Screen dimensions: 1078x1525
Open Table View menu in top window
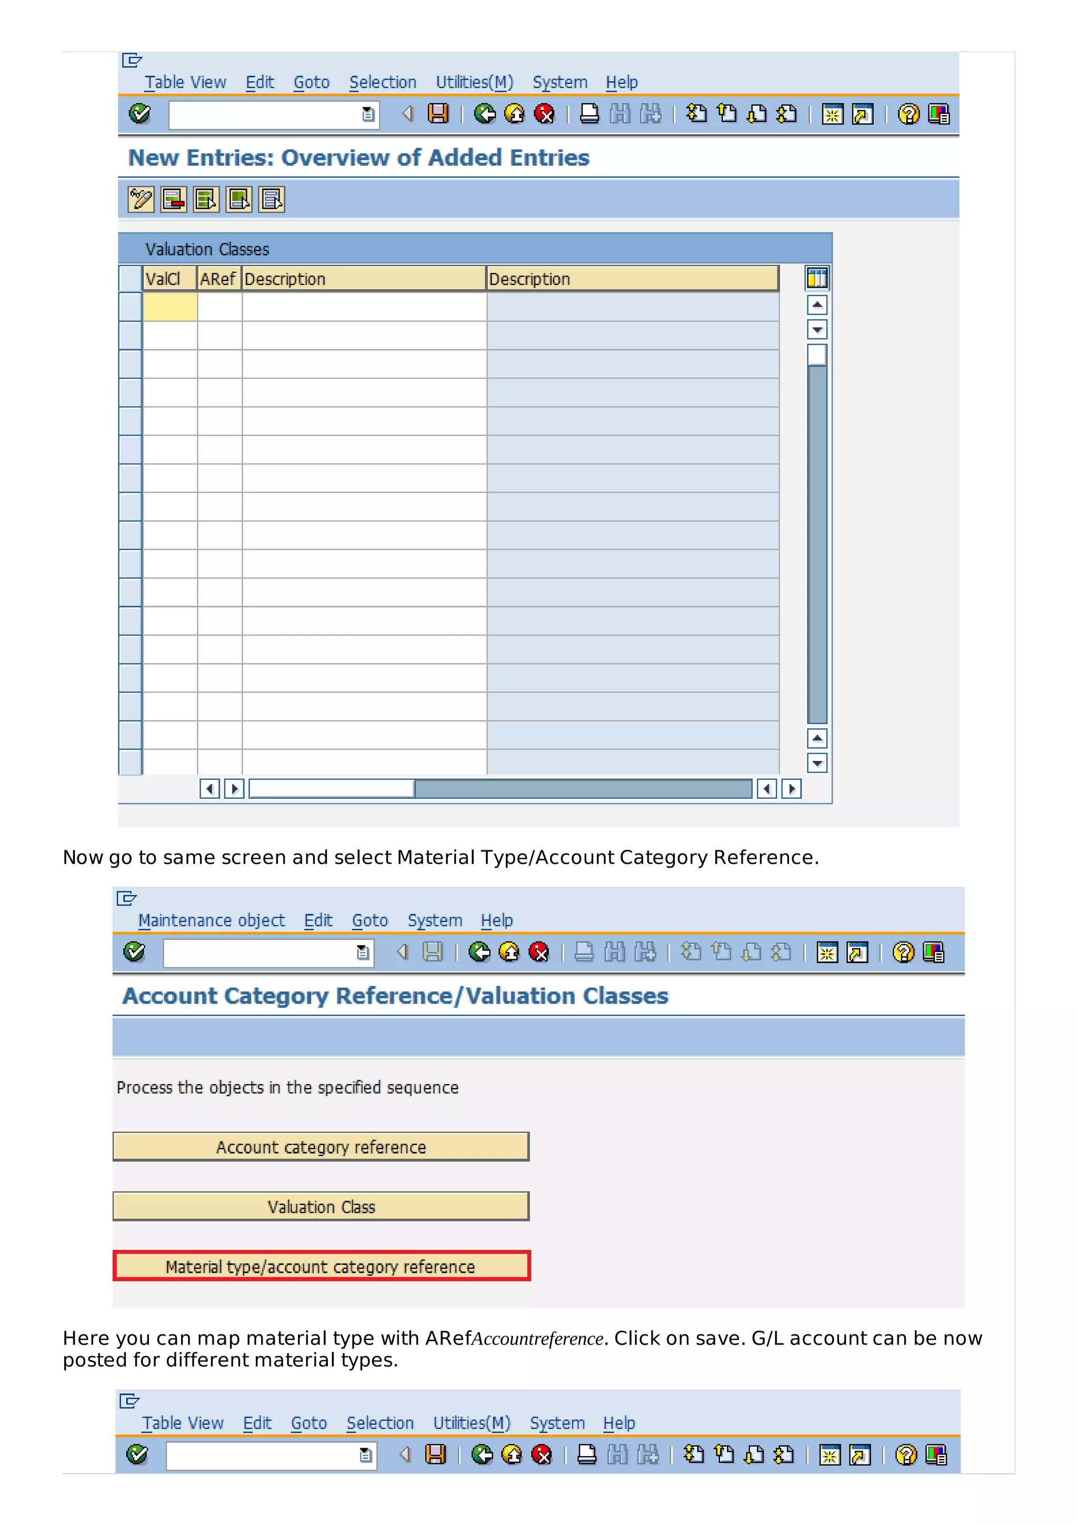click(185, 83)
